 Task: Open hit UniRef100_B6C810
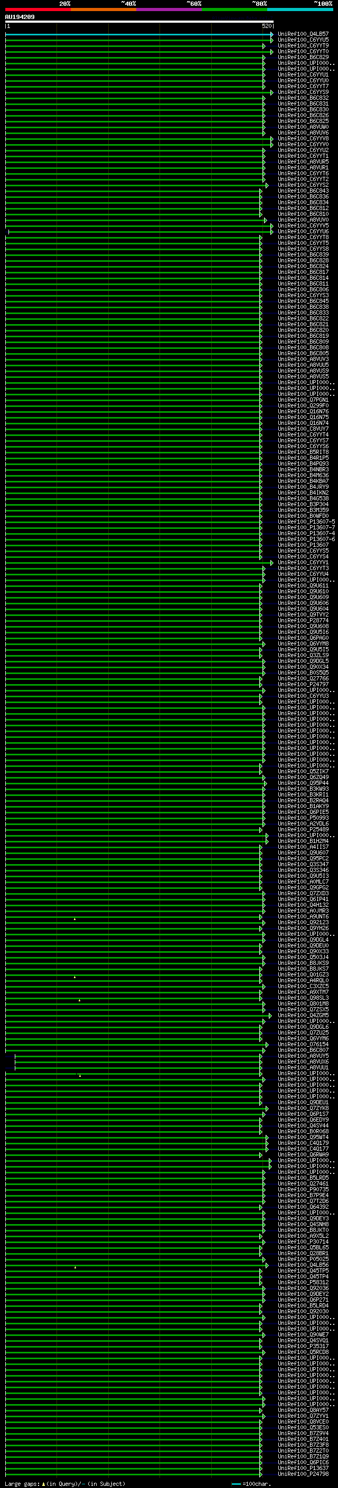point(303,214)
